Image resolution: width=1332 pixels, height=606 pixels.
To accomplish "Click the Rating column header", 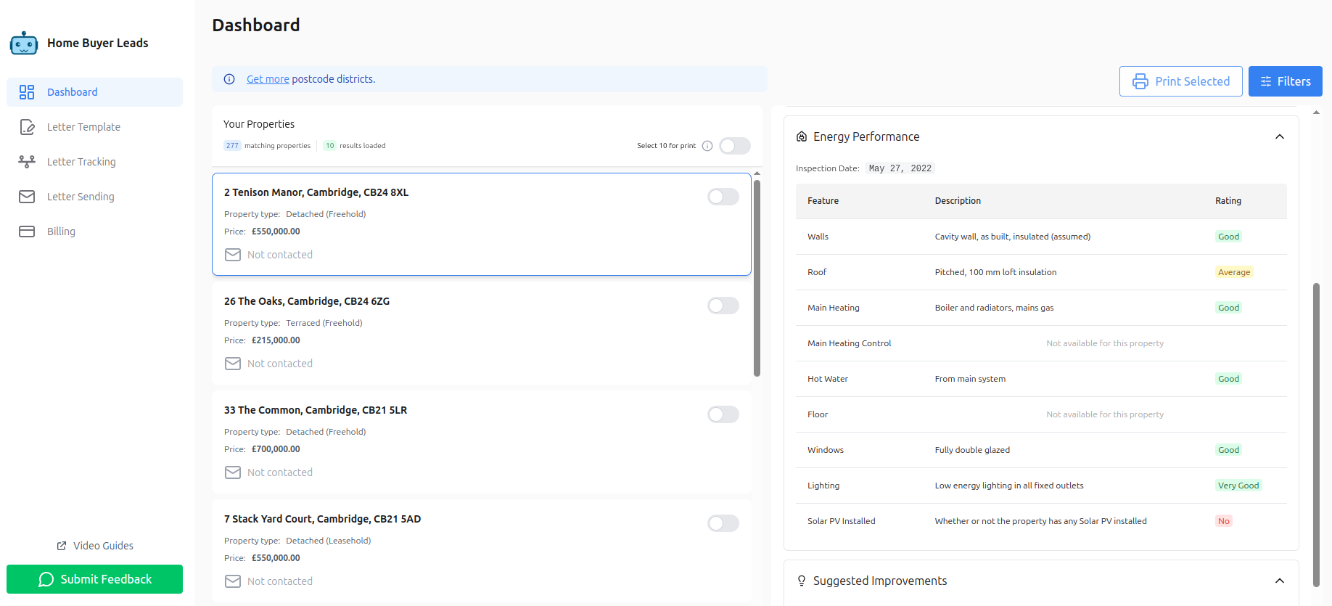I will [x=1228, y=201].
